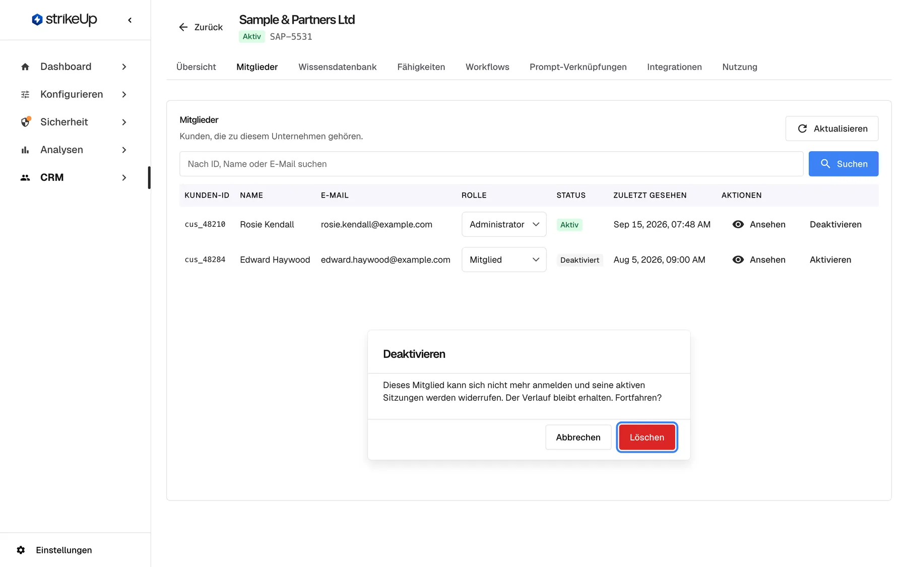Click the back arrow icon next to Zurück

click(183, 27)
